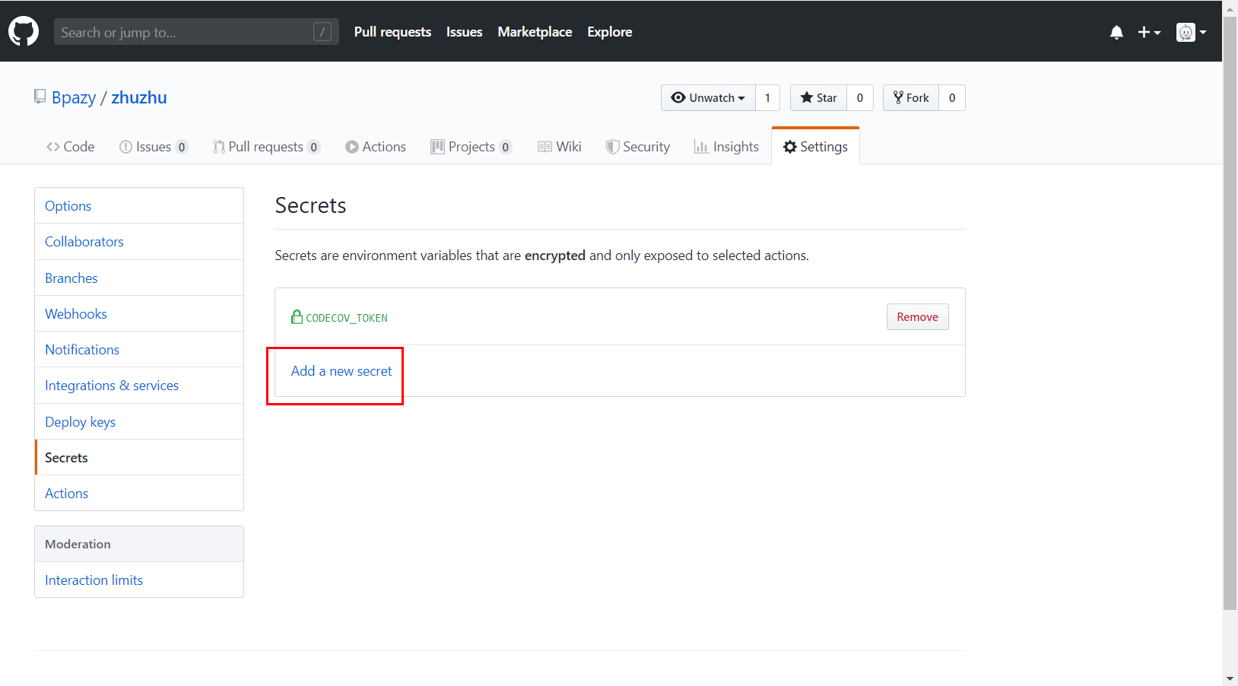This screenshot has width=1238, height=686.
Task: Click the gear icon on the Settings tab
Action: tap(791, 146)
